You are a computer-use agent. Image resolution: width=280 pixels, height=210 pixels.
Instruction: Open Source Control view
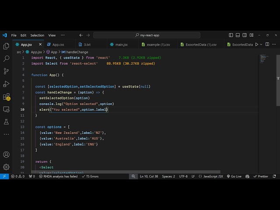click(6, 71)
